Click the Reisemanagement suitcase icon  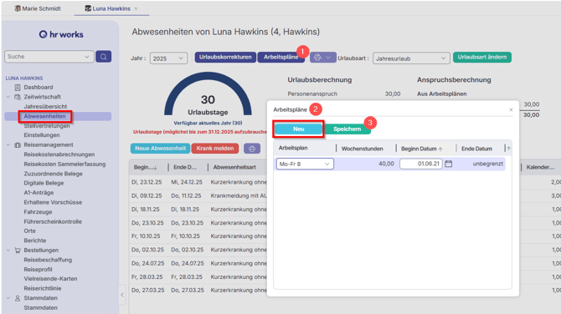[x=18, y=144]
